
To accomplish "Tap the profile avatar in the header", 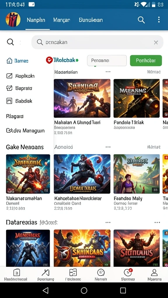I will (13, 19).
